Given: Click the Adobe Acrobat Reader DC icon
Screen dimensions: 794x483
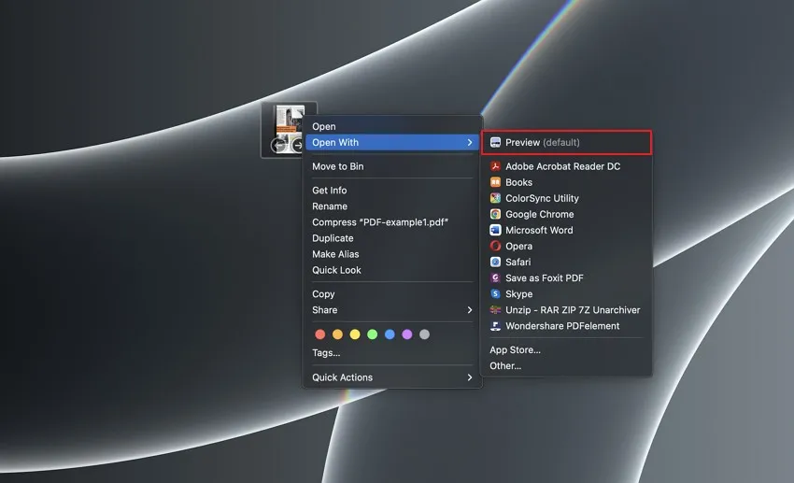Looking at the screenshot, I should tap(495, 166).
